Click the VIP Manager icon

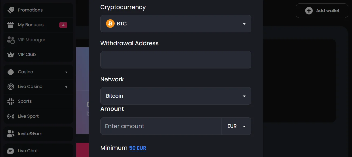(11, 40)
